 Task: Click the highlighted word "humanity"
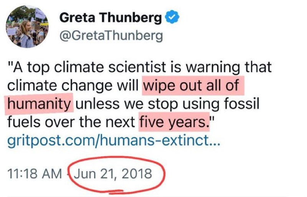pyautogui.click(x=39, y=103)
